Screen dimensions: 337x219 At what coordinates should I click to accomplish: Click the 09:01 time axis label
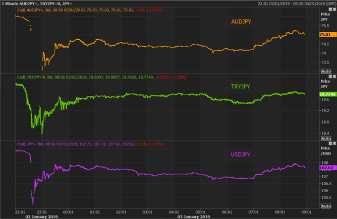(306, 212)
